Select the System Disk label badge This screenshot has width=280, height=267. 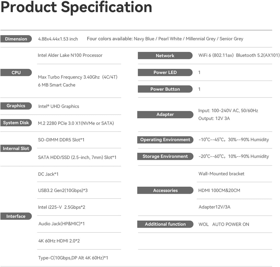pyautogui.click(x=16, y=123)
